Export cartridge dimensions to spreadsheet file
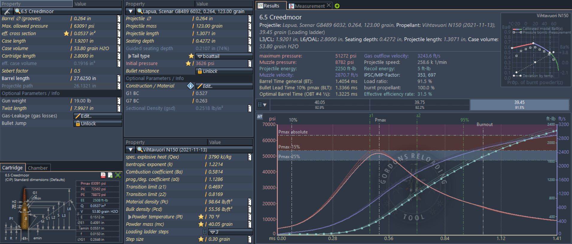The image size is (572, 244). tap(110, 175)
